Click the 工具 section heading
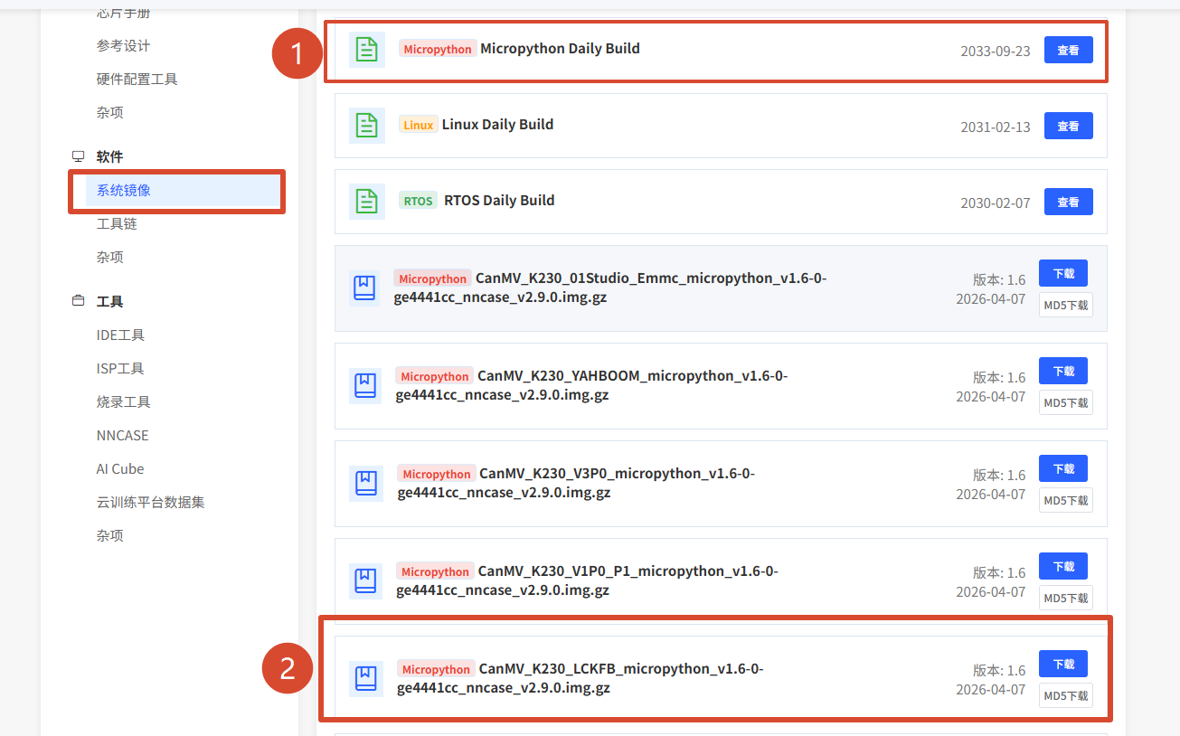The height and width of the screenshot is (736, 1180). coord(110,302)
